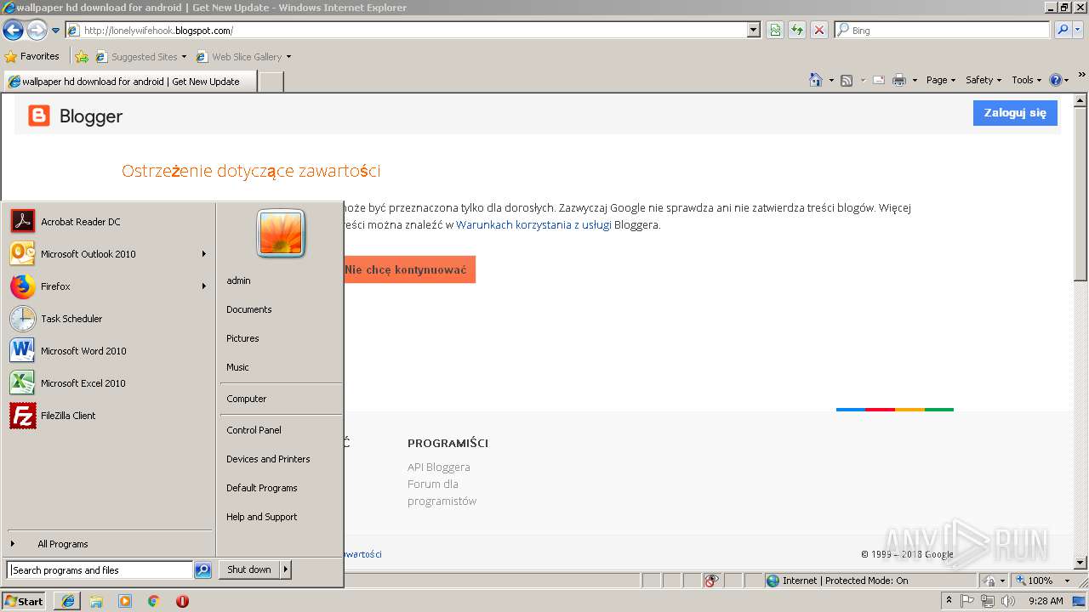Open Control Panel from Start menu
The height and width of the screenshot is (612, 1089).
point(254,430)
